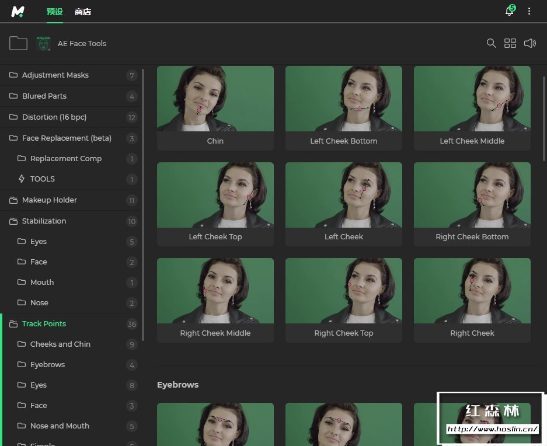
Task: Click the Motion logo icon
Action: pyautogui.click(x=18, y=11)
